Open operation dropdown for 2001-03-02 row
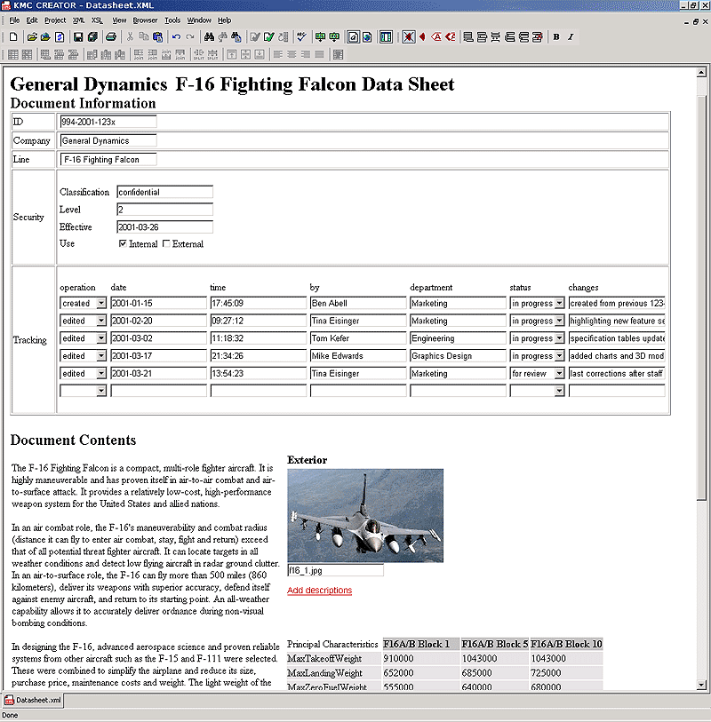Screen dimensions: 711x722 (x=101, y=338)
